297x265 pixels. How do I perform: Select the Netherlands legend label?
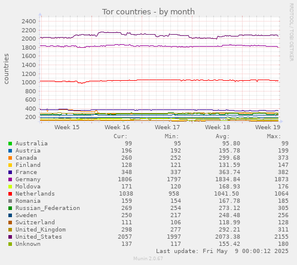point(35,194)
